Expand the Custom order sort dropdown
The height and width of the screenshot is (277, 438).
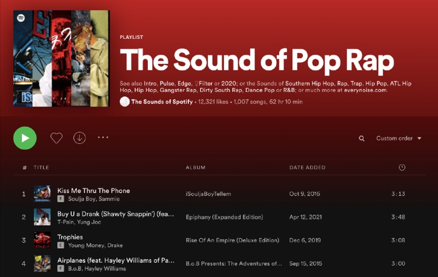[x=399, y=138]
